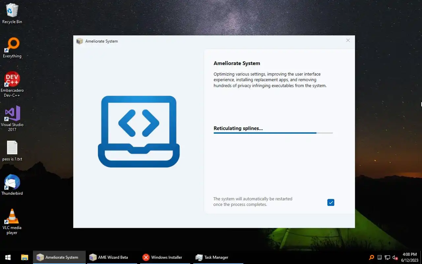Image resolution: width=422 pixels, height=264 pixels.
Task: Open the Recycle Bin desktop icon
Action: (x=12, y=14)
